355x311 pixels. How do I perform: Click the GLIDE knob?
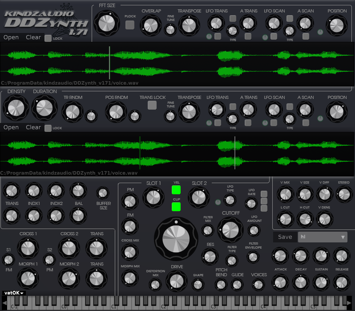pos(237,285)
